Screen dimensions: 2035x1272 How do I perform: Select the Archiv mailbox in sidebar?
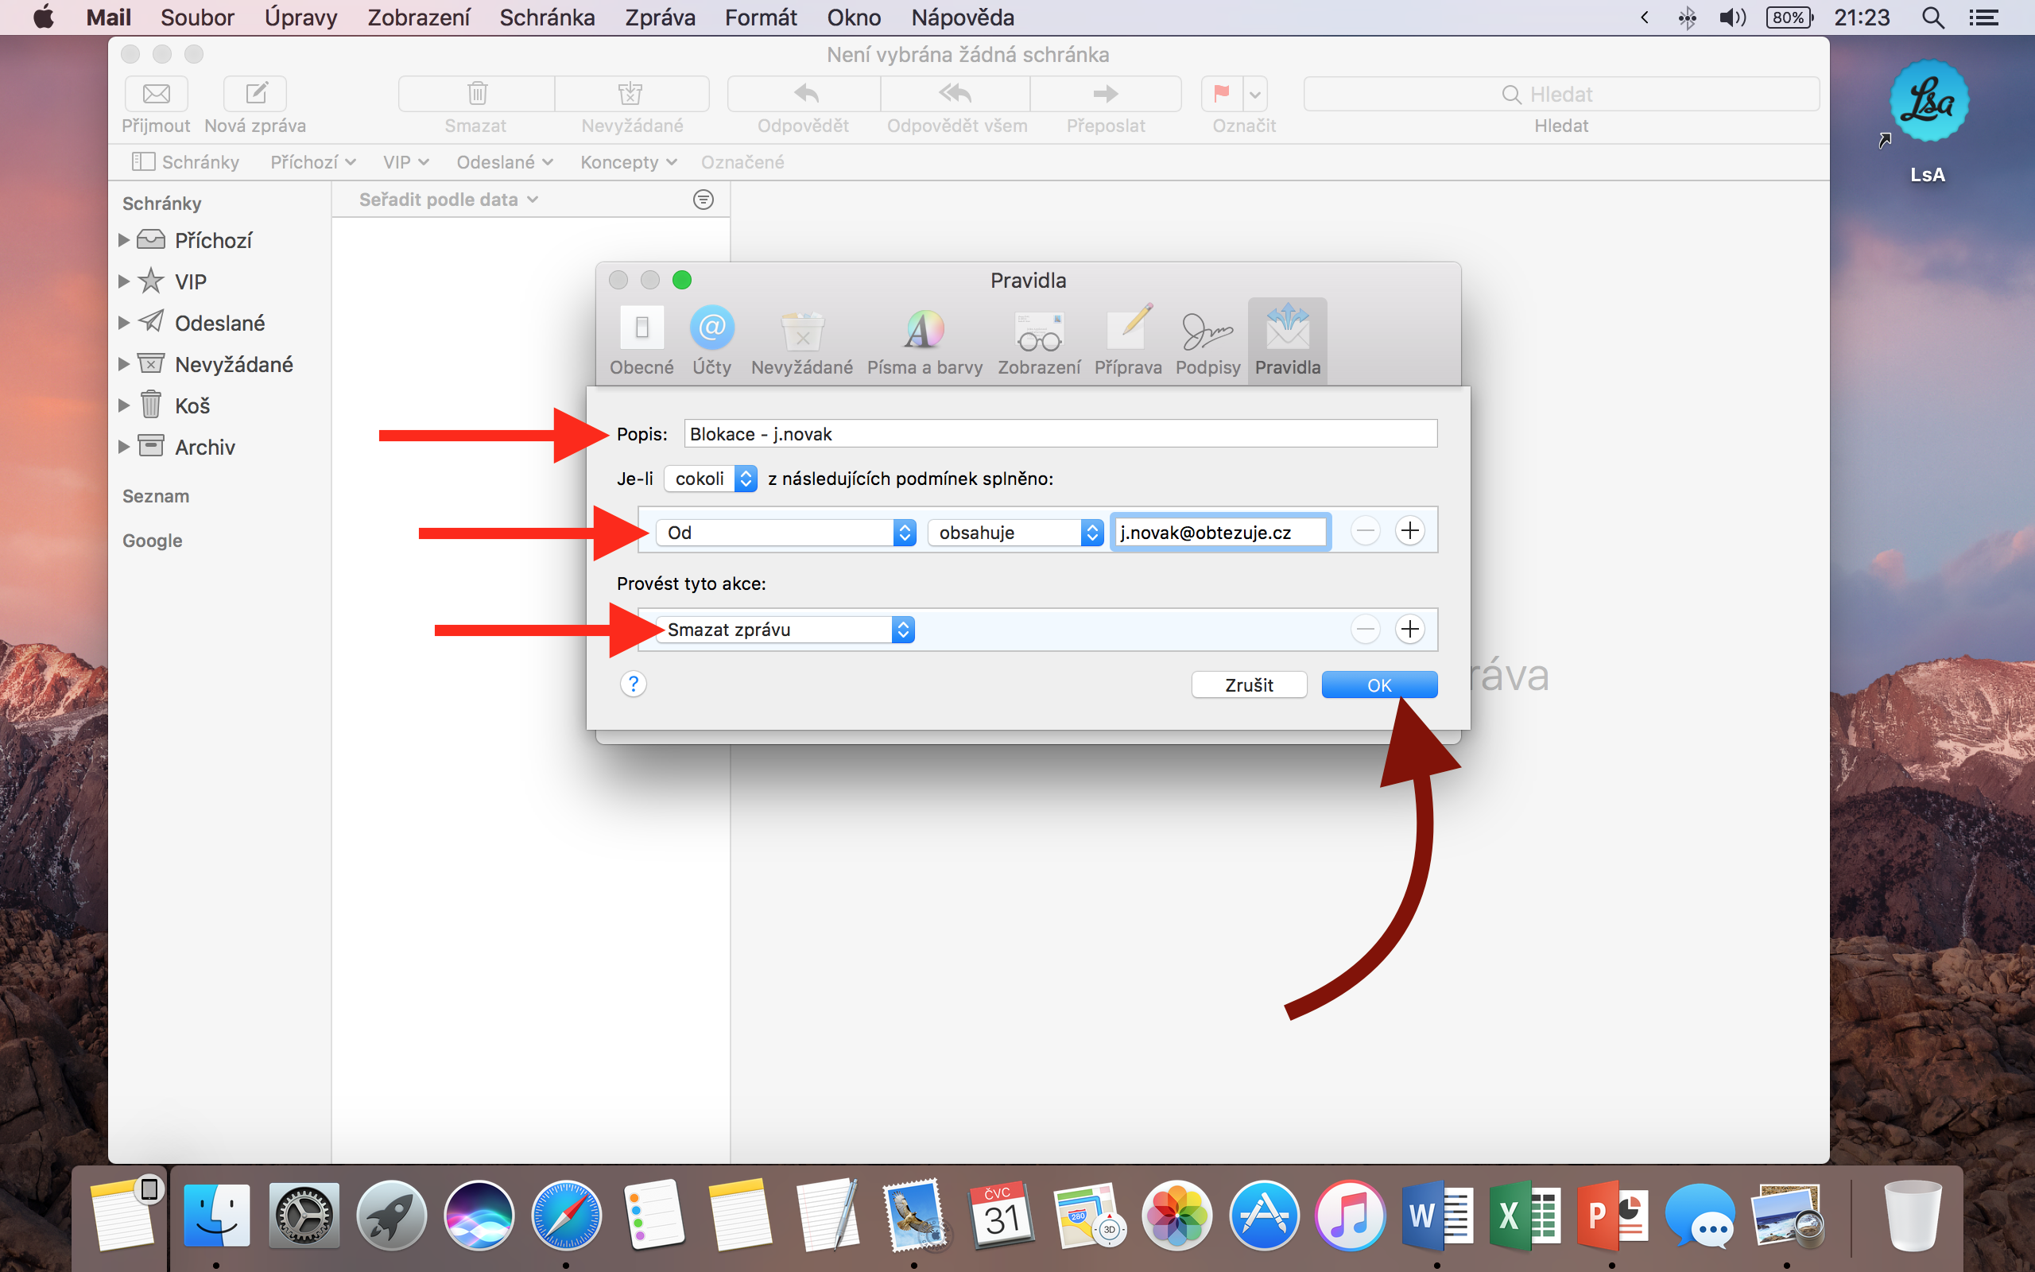[x=219, y=447]
